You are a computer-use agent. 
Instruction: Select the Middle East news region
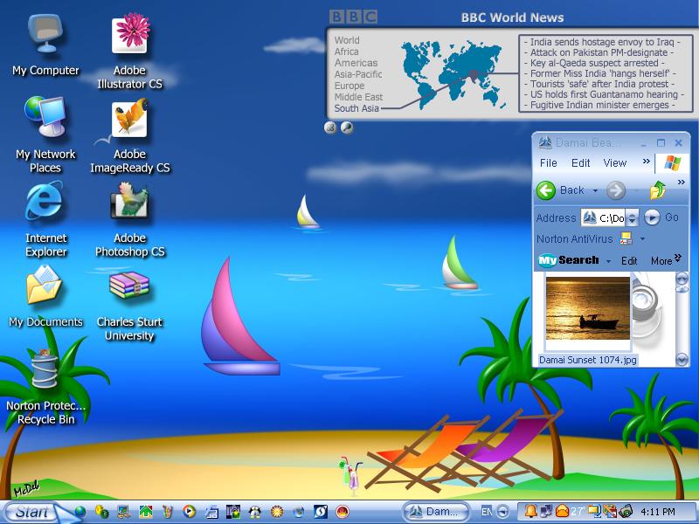point(358,97)
